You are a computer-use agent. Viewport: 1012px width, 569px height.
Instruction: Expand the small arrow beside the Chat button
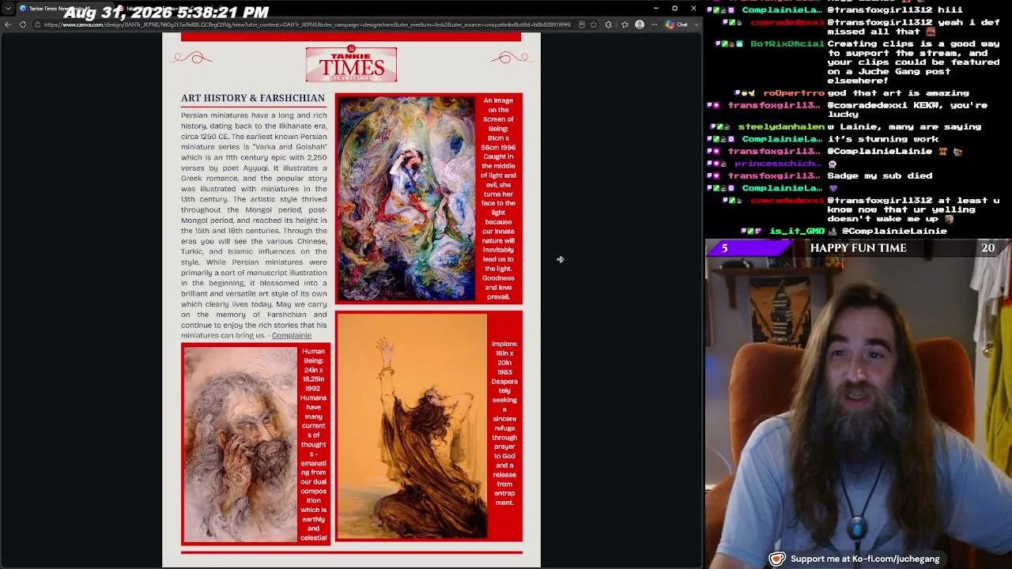[x=696, y=24]
